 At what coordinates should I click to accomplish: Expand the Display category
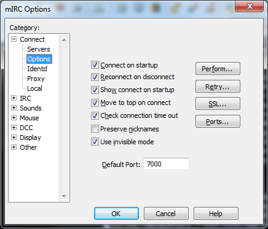coord(14,138)
